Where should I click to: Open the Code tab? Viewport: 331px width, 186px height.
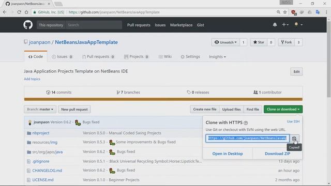click(36, 56)
